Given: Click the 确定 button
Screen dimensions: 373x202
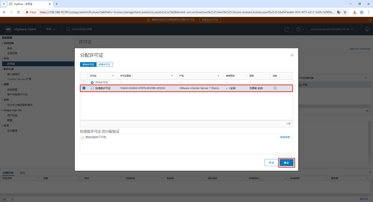Looking at the screenshot, I should 286,163.
